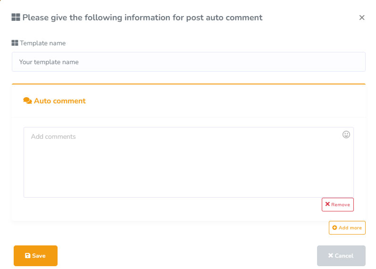Click the dialog title text about post auto comment
The height and width of the screenshot is (269, 376).
click(x=142, y=17)
